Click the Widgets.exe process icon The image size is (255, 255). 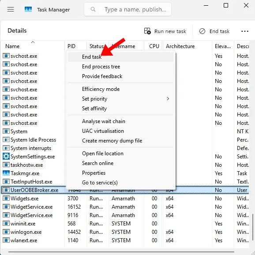(6, 199)
